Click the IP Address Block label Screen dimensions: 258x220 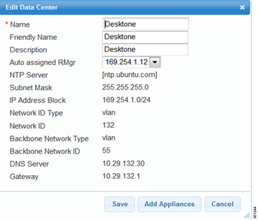coord(38,100)
